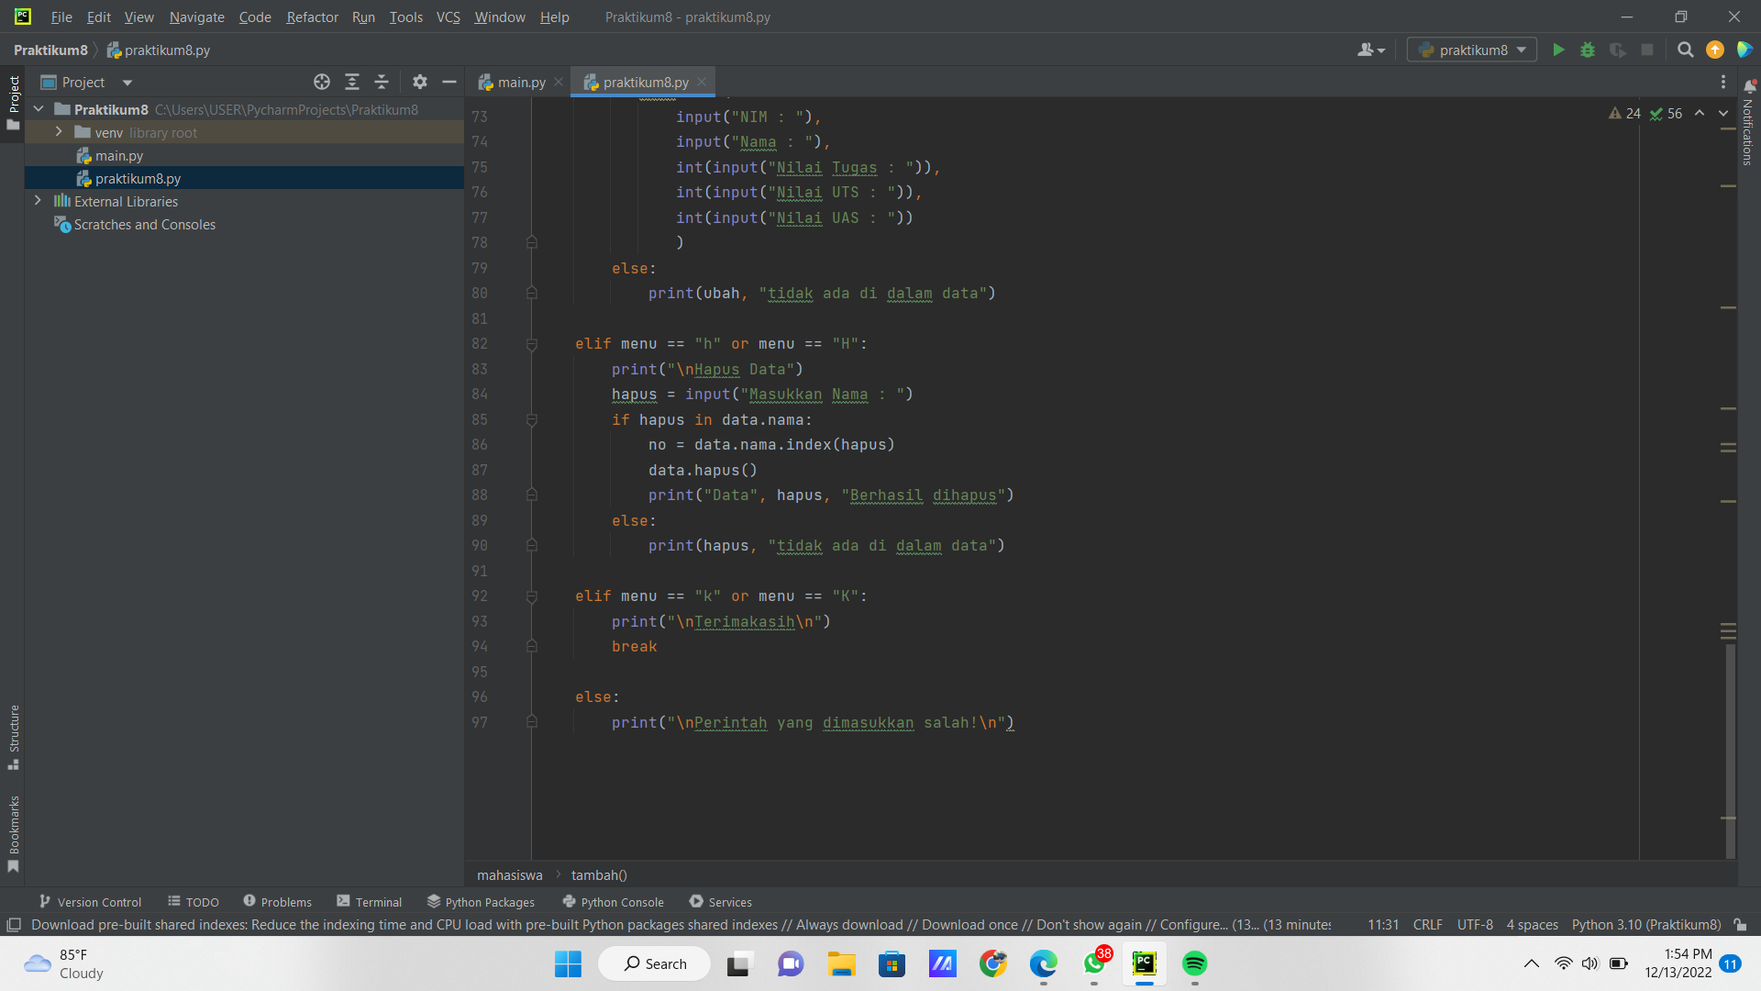This screenshot has height=991, width=1761.
Task: Open Python 3.10 interpreter settings in status bar
Action: point(1646,925)
